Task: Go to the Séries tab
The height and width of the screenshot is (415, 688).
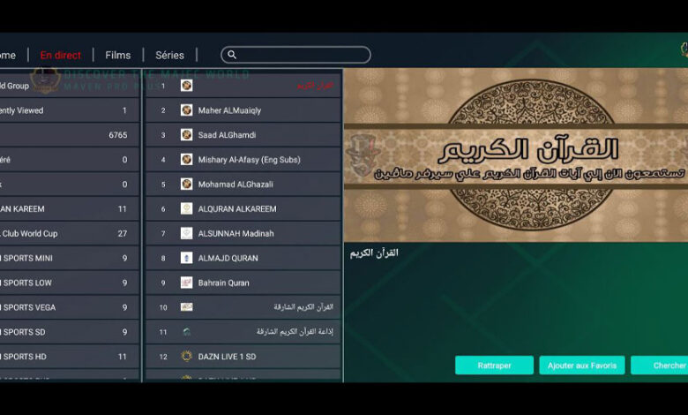Action: click(169, 55)
